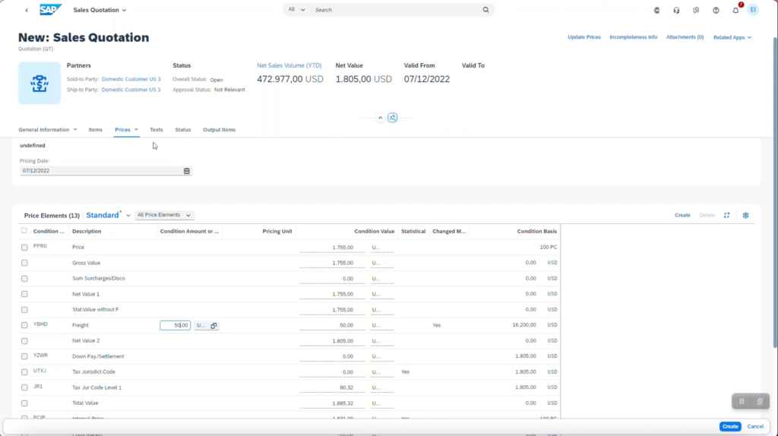The height and width of the screenshot is (436, 778).
Task: Go back using the back arrow
Action: [x=27, y=10]
